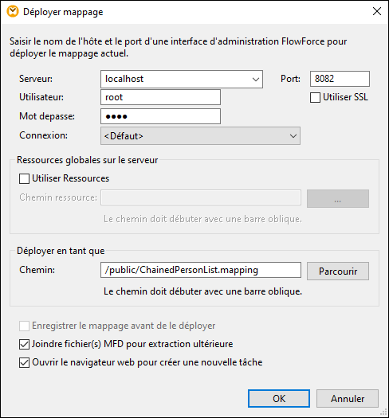Expand the Serveur dropdown arrow
The height and width of the screenshot is (418, 389).
256,79
